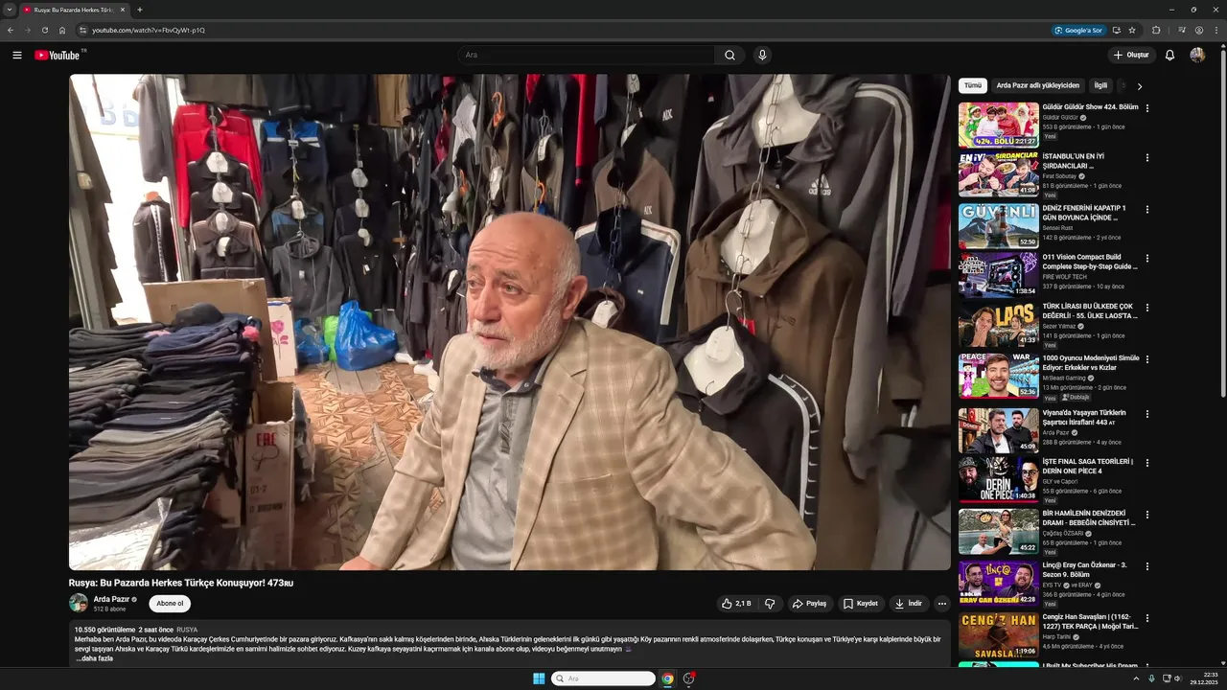Open options menu for Cengiz Han Savaşları video

(1146, 618)
